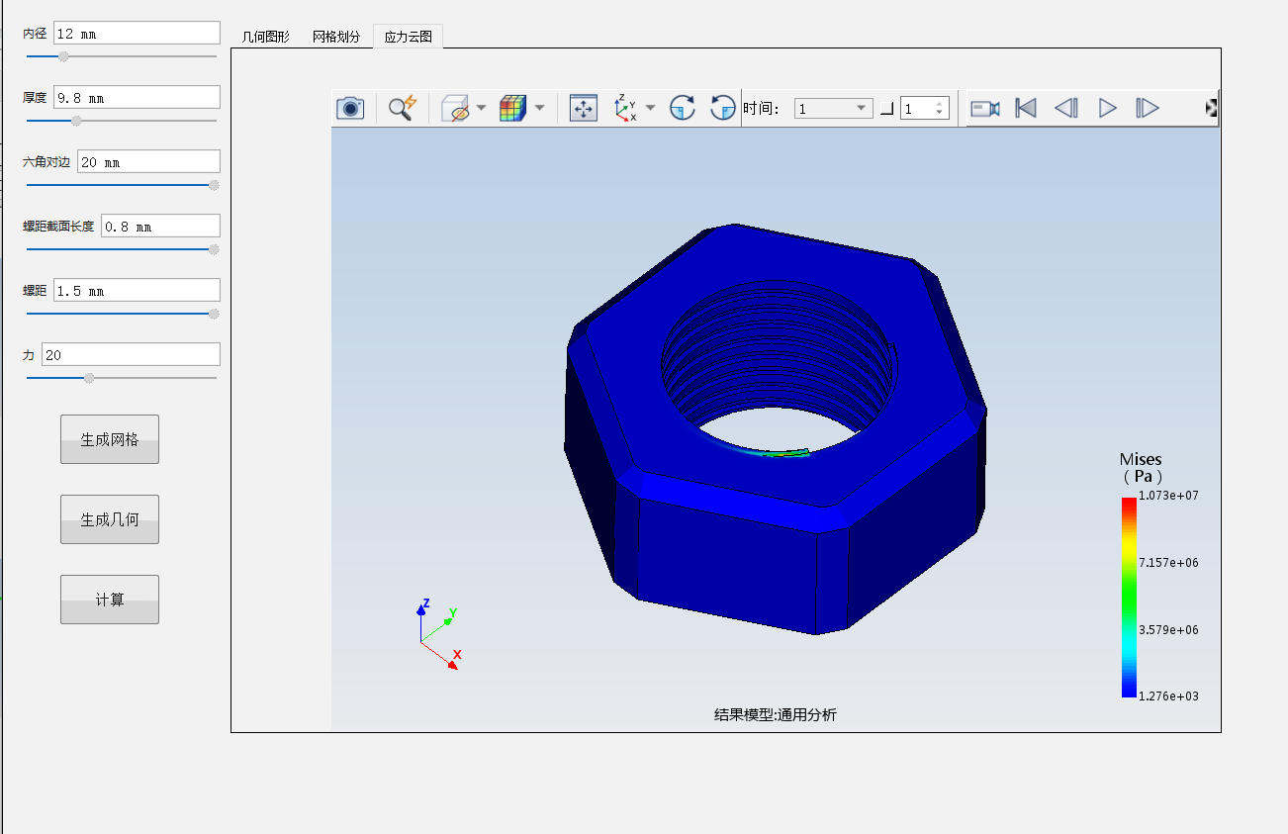Click the 力 slider handle
This screenshot has height=834, width=1288.
(x=90, y=378)
